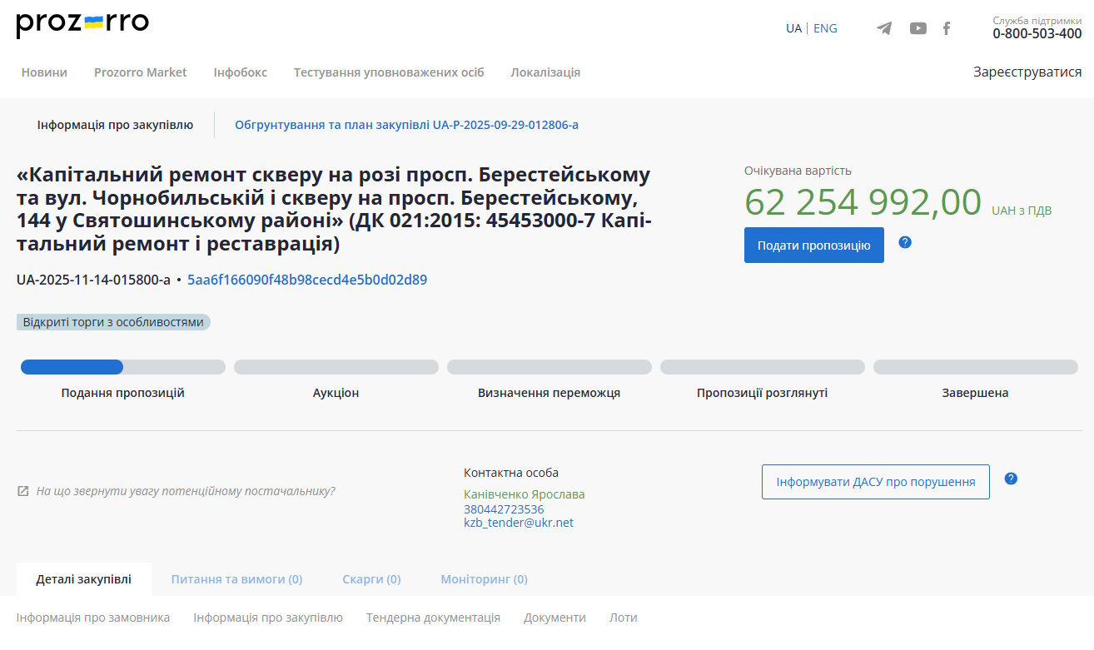
Task: Click the Prozorro logo
Action: [x=82, y=25]
